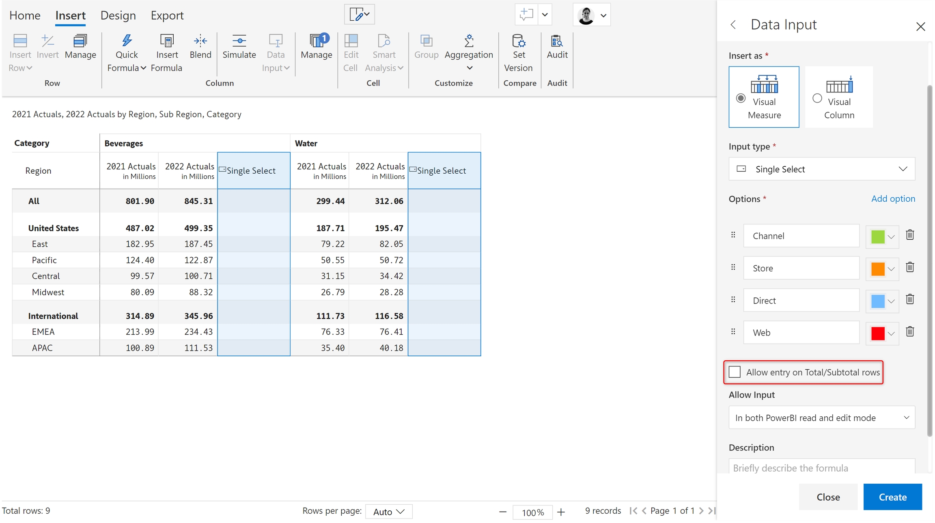Click the Blend column icon
Image resolution: width=935 pixels, height=523 pixels.
point(200,41)
